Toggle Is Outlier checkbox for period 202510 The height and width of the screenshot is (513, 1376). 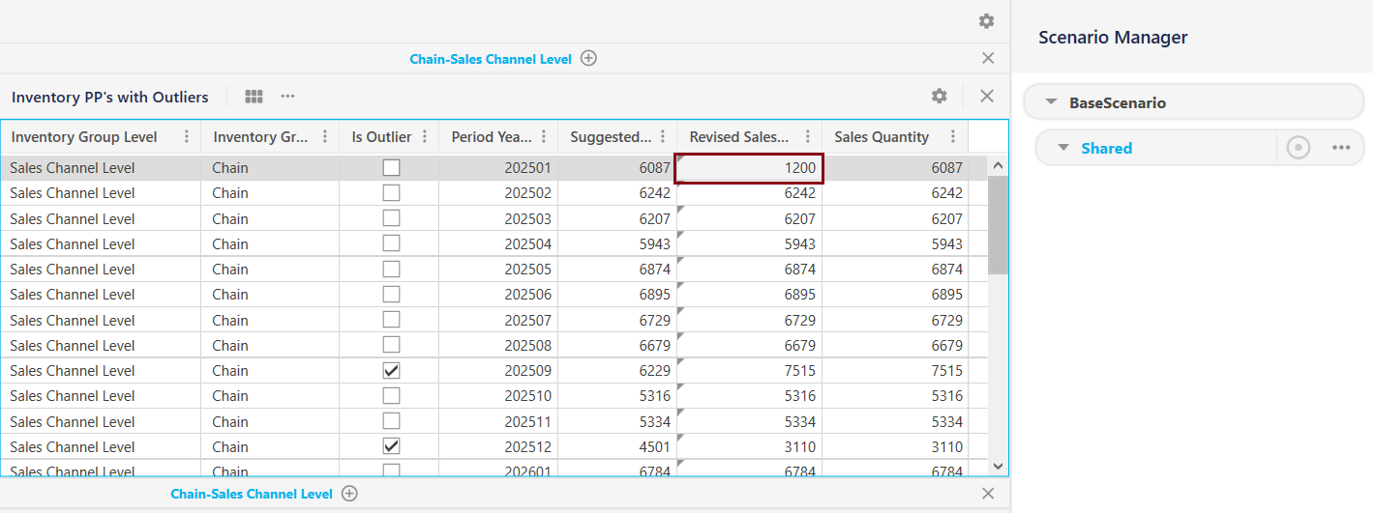[x=391, y=395]
